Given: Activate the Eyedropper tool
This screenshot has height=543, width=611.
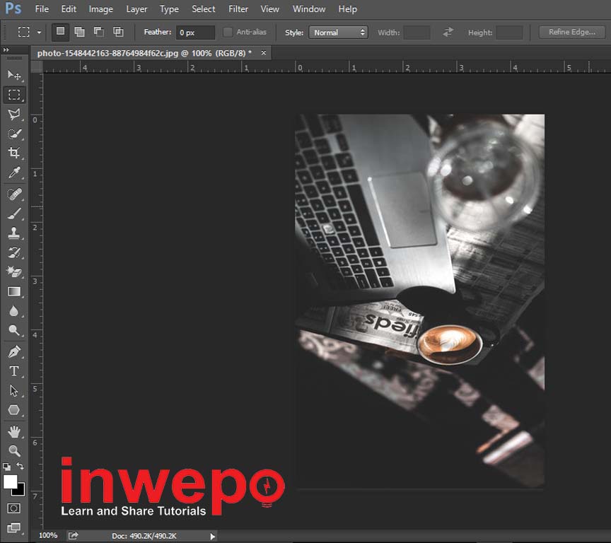Looking at the screenshot, I should 13,173.
